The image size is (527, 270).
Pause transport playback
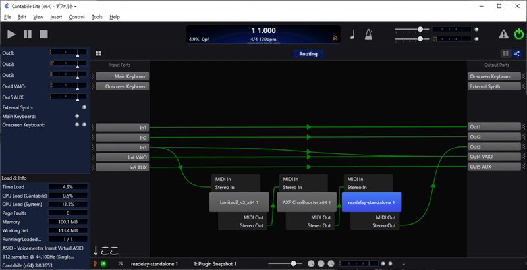pos(28,34)
